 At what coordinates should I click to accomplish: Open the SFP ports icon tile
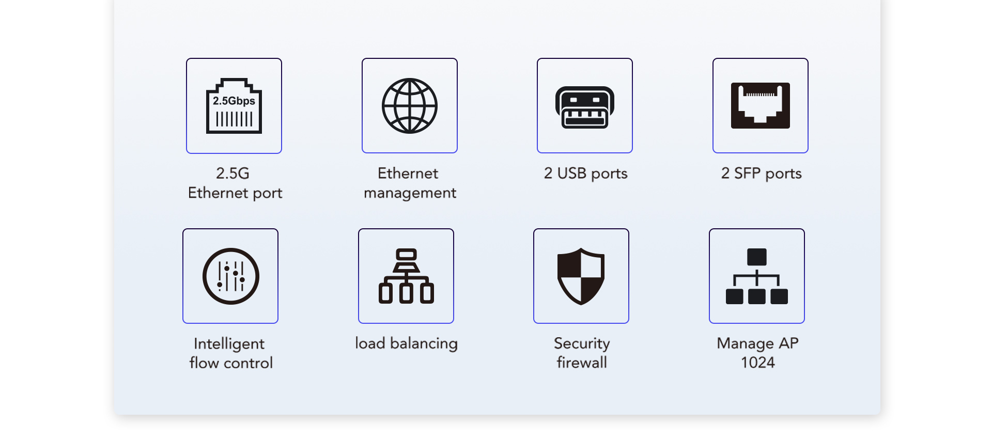point(761,106)
